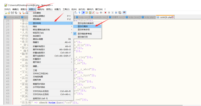
Task: Toggle the ABC spell check icon
Action: tap(124, 12)
